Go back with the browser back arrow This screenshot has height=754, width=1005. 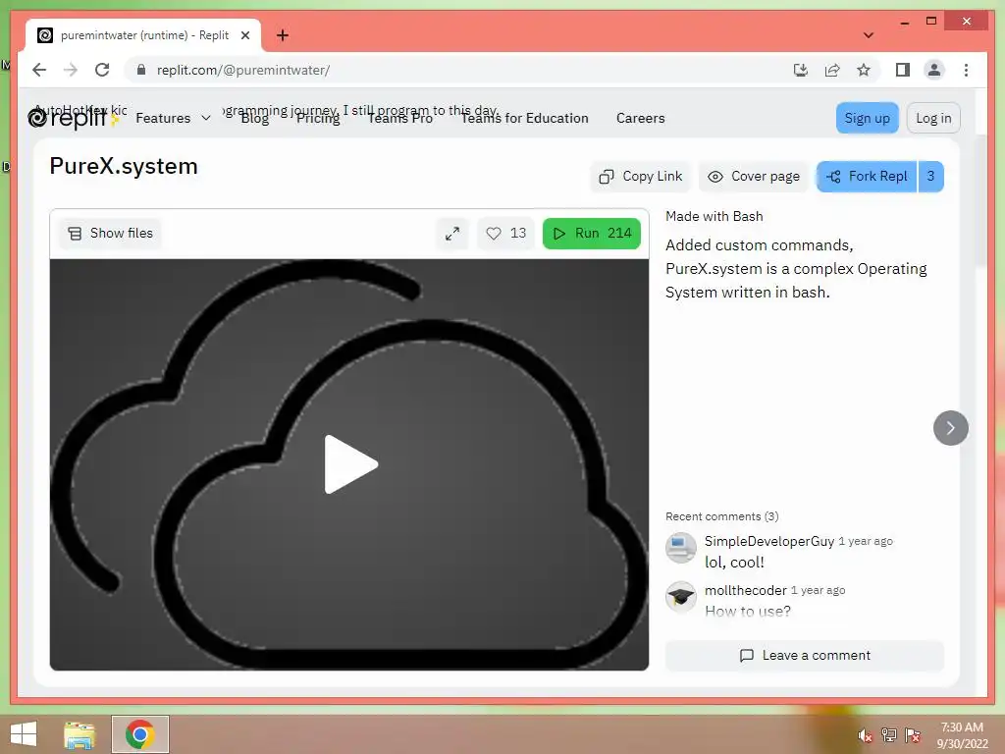point(39,70)
